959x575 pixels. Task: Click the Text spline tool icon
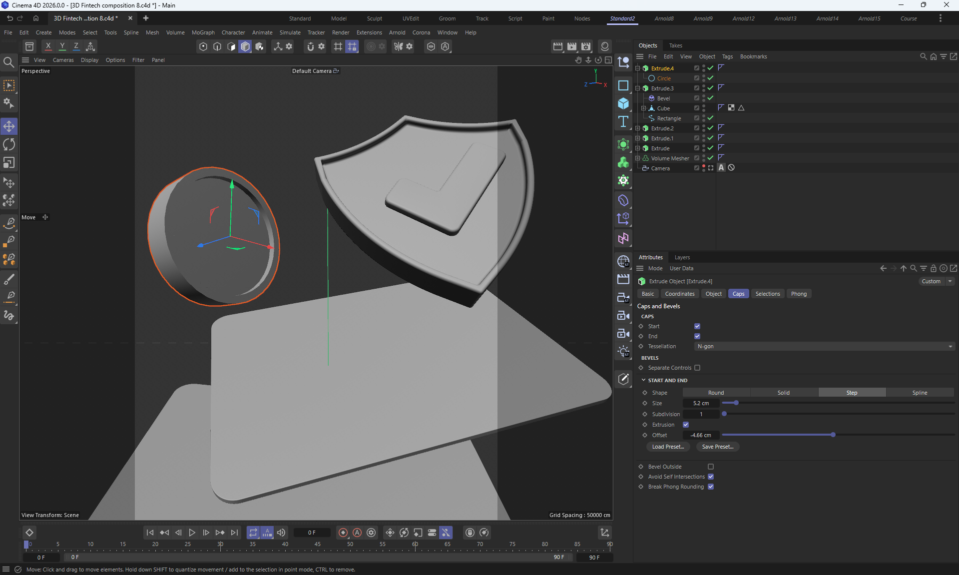point(623,122)
